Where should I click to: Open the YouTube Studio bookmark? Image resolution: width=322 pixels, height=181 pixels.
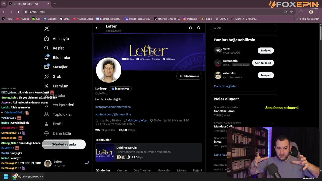click(x=83, y=19)
